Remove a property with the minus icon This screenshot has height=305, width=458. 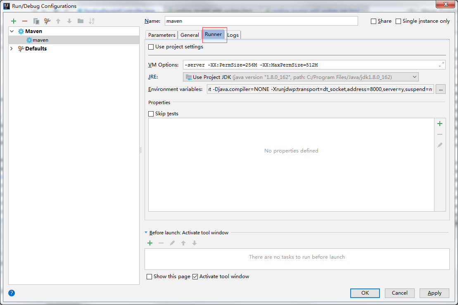pyautogui.click(x=440, y=134)
